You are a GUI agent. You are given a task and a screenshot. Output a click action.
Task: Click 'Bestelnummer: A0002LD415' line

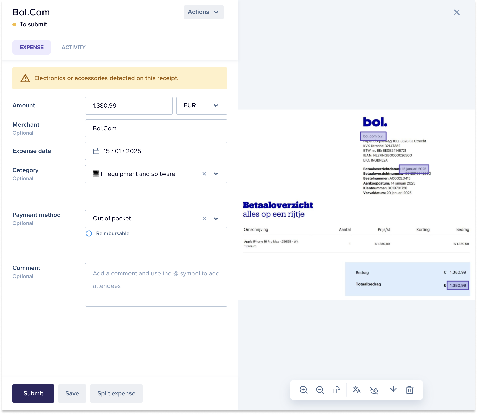[387, 178]
